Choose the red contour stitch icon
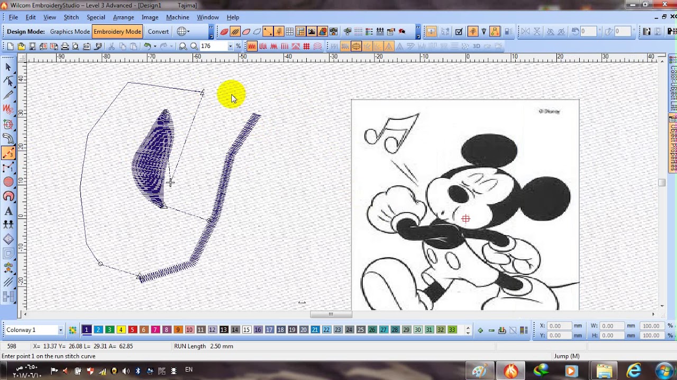677x380 pixels. point(317,46)
